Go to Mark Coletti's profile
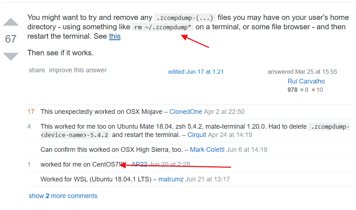Image resolution: width=356 pixels, height=210 pixels. [x=207, y=149]
